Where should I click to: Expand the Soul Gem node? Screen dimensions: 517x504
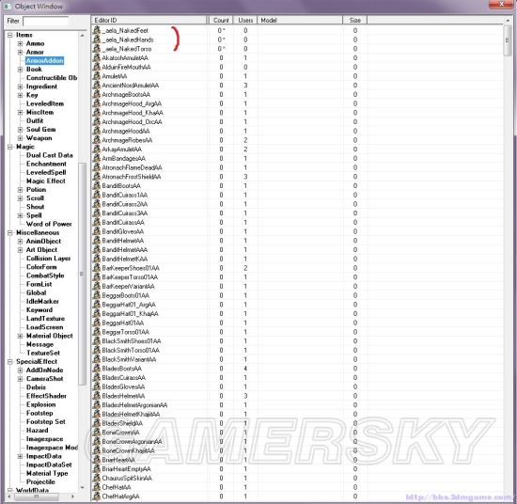pos(20,130)
